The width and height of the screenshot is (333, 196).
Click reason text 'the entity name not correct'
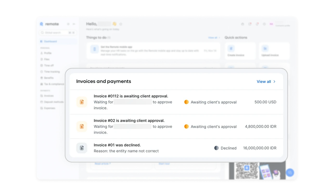(x=134, y=151)
